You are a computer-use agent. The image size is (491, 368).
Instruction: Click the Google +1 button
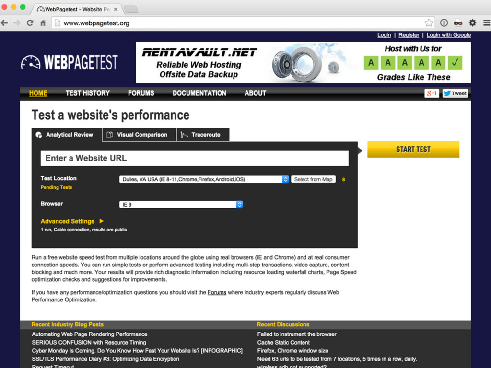coord(432,93)
